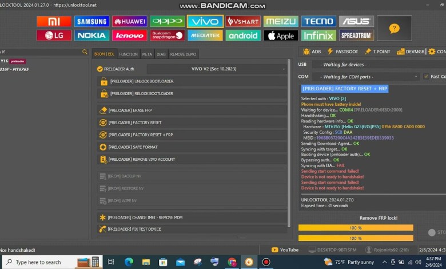Select the Spreadtrum chipset icon
Viewport: 446px width, 269px height.
coord(356,35)
